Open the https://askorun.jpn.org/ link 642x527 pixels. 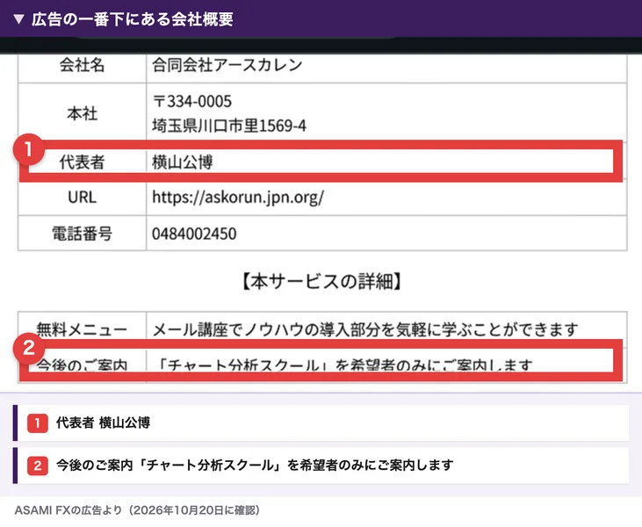coord(238,198)
